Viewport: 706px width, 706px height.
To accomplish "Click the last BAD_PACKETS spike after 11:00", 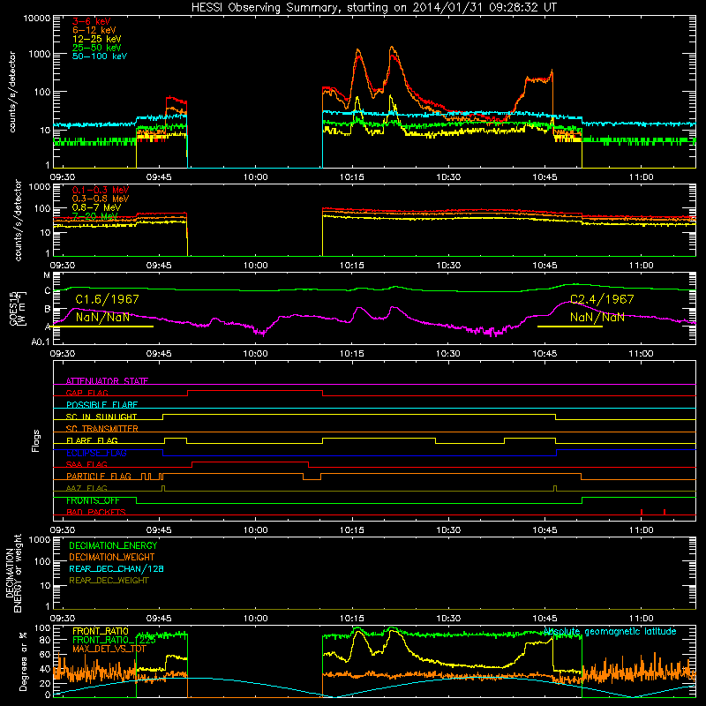I will click(665, 512).
